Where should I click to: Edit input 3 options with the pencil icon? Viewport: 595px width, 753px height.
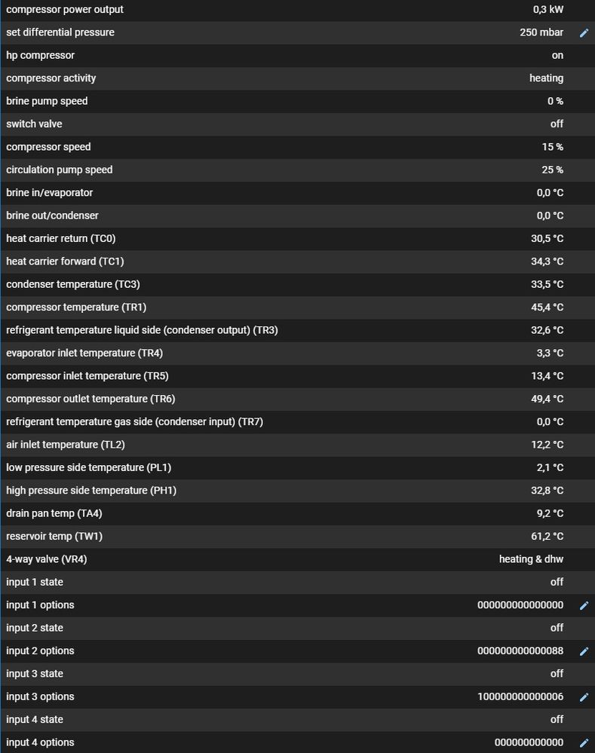[x=583, y=697]
